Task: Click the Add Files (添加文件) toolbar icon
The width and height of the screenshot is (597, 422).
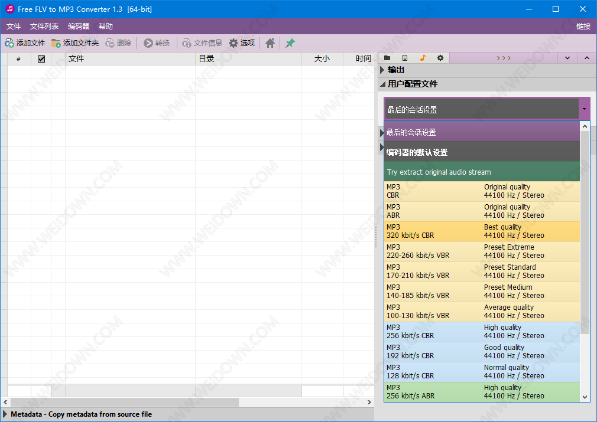Action: tap(9, 43)
